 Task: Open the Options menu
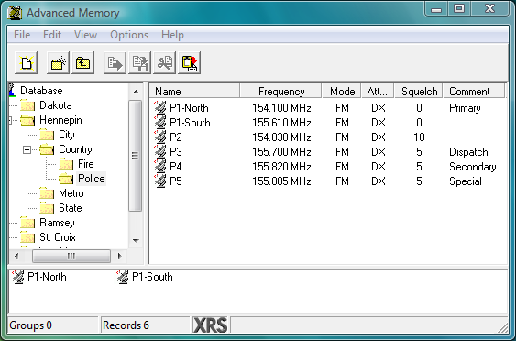[129, 35]
